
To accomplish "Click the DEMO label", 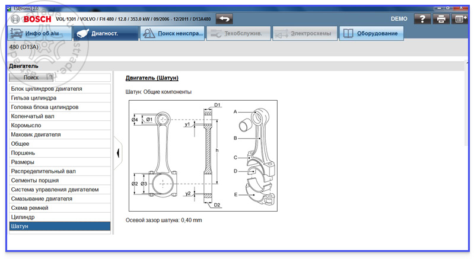I will click(x=399, y=19).
